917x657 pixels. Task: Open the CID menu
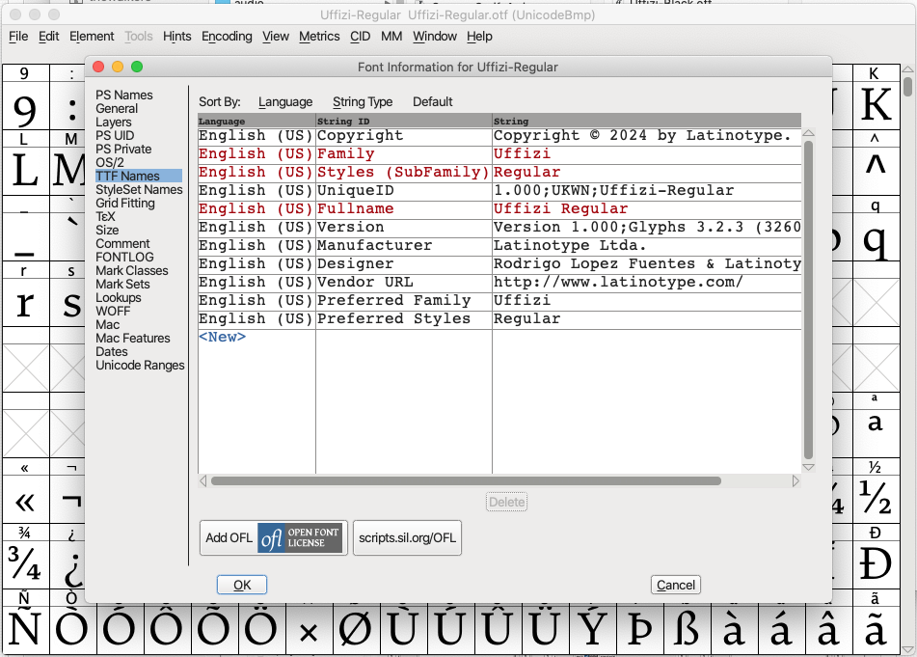[361, 37]
